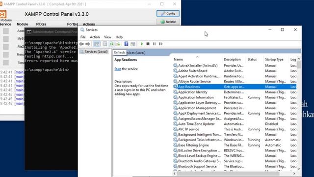Screen dimensions: 314x177
Task: Click the scroll-up arrow of services list
Action: 299,59
